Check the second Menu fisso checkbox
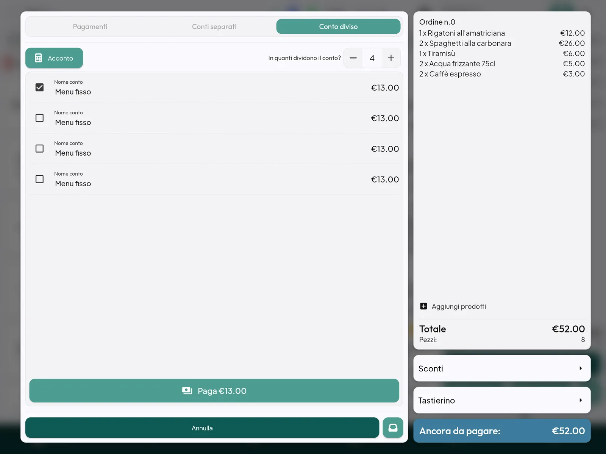The width and height of the screenshot is (606, 454). pyautogui.click(x=39, y=118)
